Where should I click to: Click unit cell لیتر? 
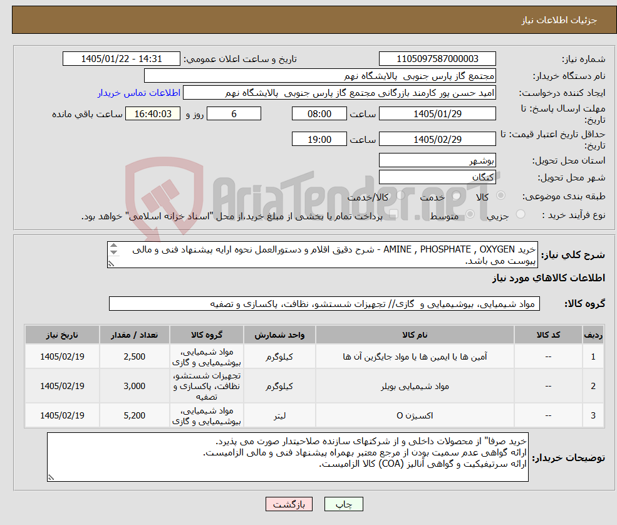coord(279,415)
